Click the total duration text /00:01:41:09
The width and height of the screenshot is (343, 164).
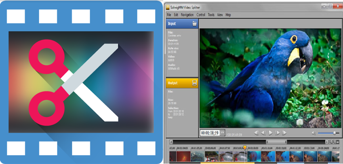point(234,135)
